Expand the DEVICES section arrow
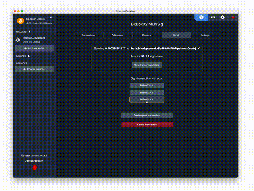The width and height of the screenshot is (254, 191). pyautogui.click(x=29, y=56)
